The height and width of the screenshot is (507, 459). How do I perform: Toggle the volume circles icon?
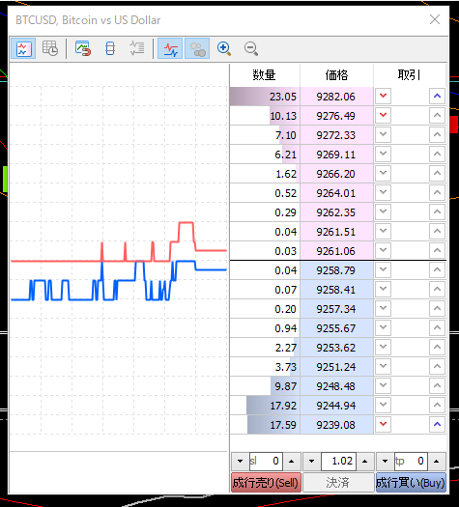pyautogui.click(x=197, y=49)
